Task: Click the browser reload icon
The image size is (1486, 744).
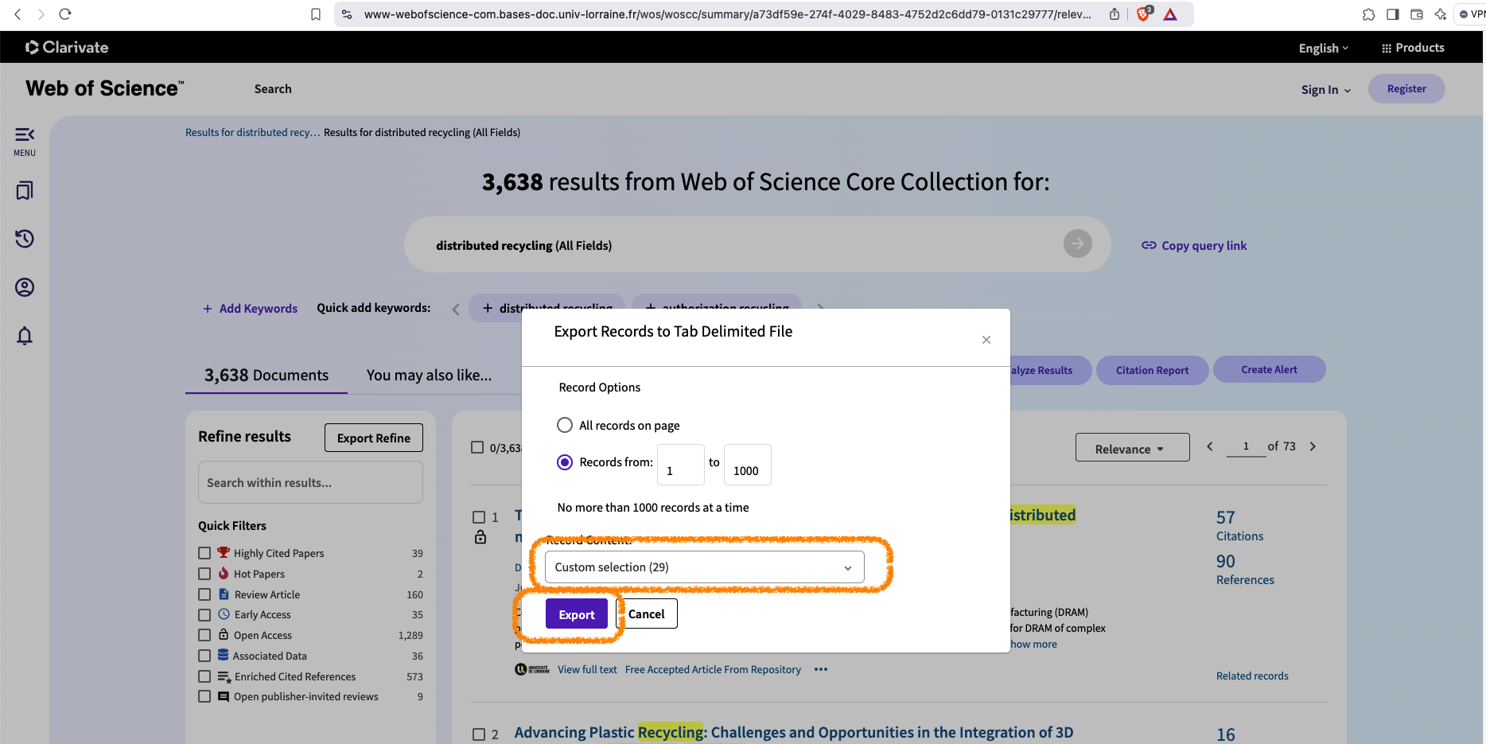Action: pos(65,14)
